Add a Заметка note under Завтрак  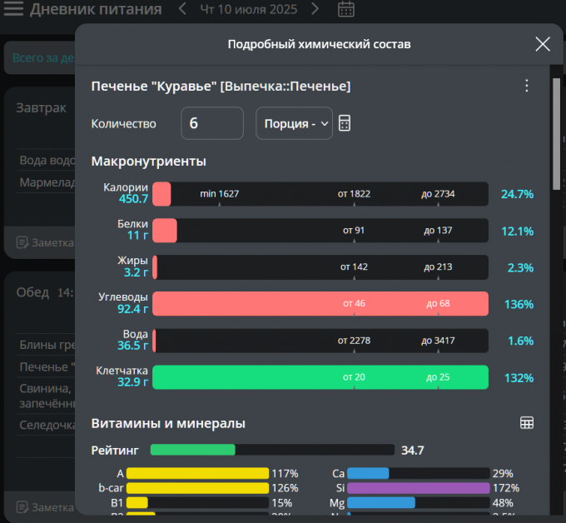[45, 242]
